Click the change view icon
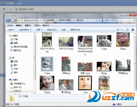This screenshot has height=107, width=137. (x=118, y=30)
